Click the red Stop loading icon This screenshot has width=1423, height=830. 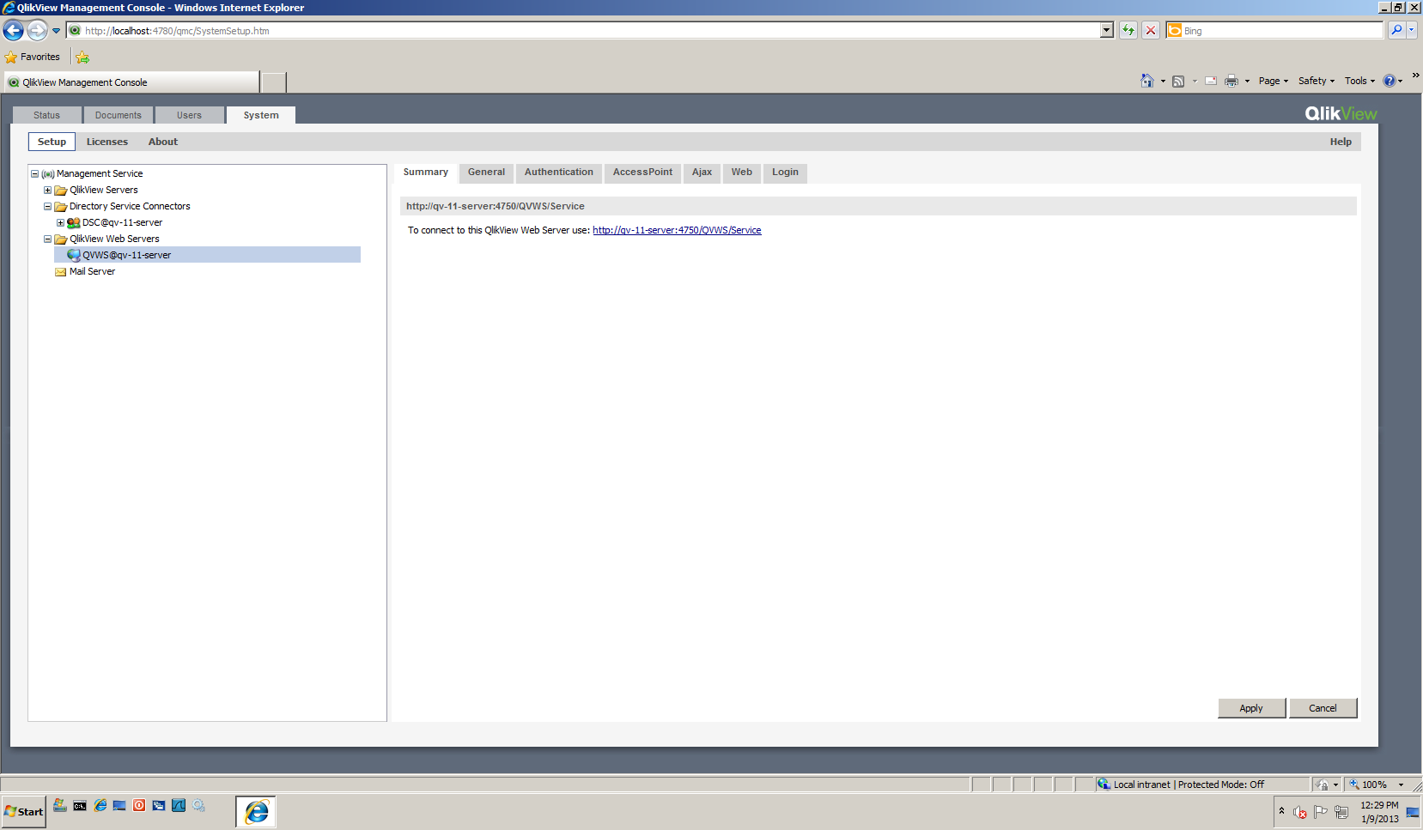(x=1151, y=31)
